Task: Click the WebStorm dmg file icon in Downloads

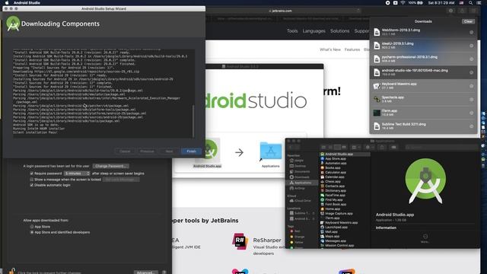Action: click(x=377, y=32)
